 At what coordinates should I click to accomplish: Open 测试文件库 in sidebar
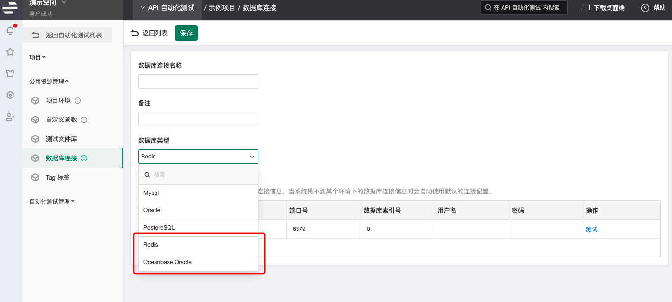(x=61, y=139)
